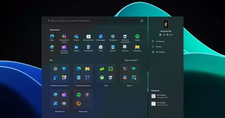The image size is (225, 118).
Task: Open orange music icon in Развлечения group
Action: click(x=79, y=103)
